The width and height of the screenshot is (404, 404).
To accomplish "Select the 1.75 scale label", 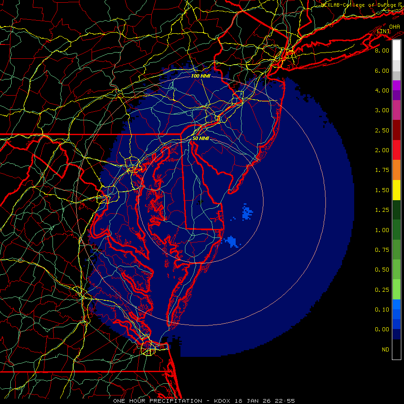I will tap(382, 170).
